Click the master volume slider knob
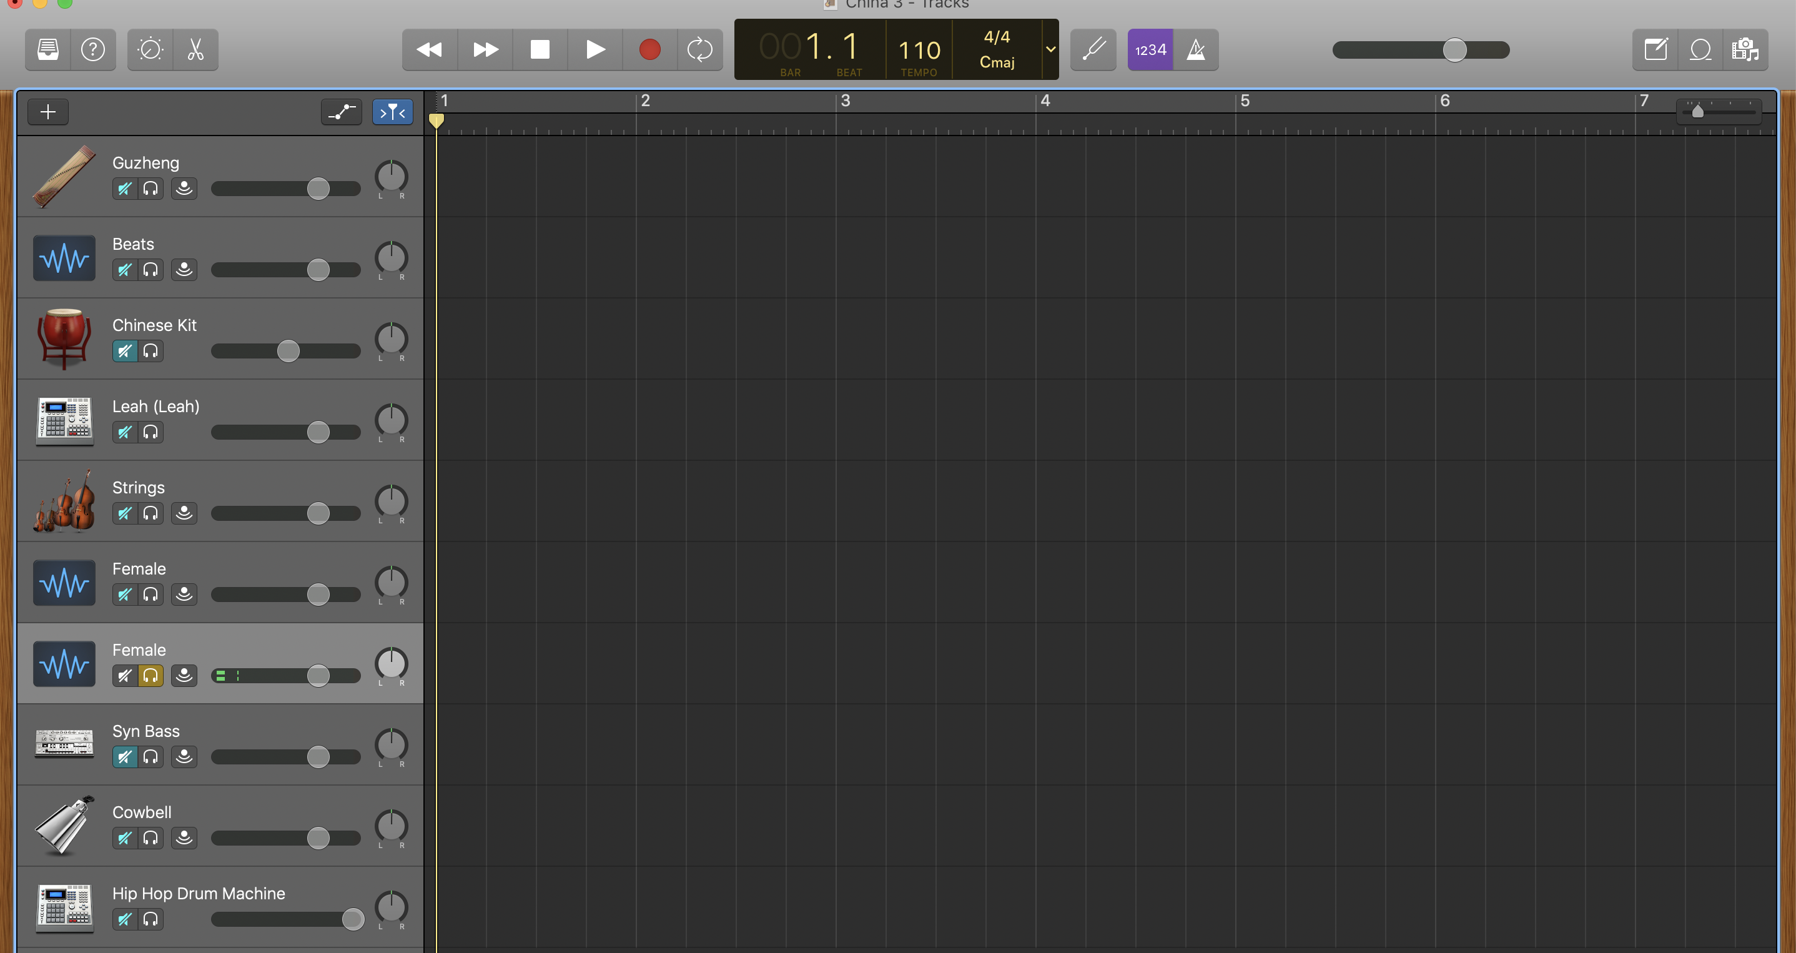This screenshot has height=953, width=1796. [1454, 49]
